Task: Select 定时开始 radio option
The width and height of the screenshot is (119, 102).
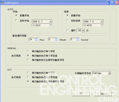Action: (16, 21)
